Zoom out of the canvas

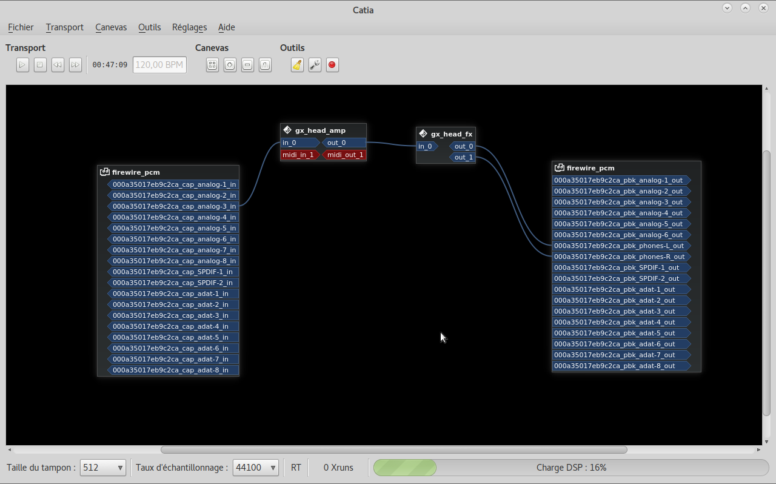tap(247, 65)
